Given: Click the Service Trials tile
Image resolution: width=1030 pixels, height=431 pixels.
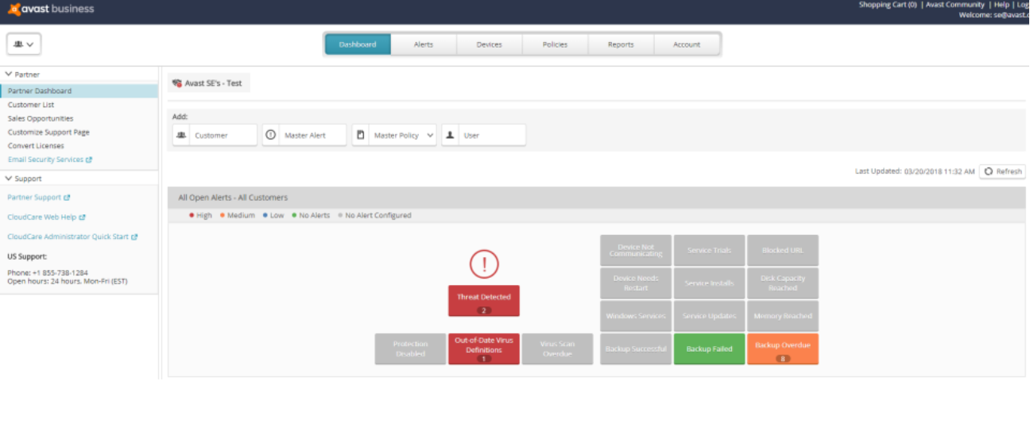Looking at the screenshot, I should [x=710, y=250].
